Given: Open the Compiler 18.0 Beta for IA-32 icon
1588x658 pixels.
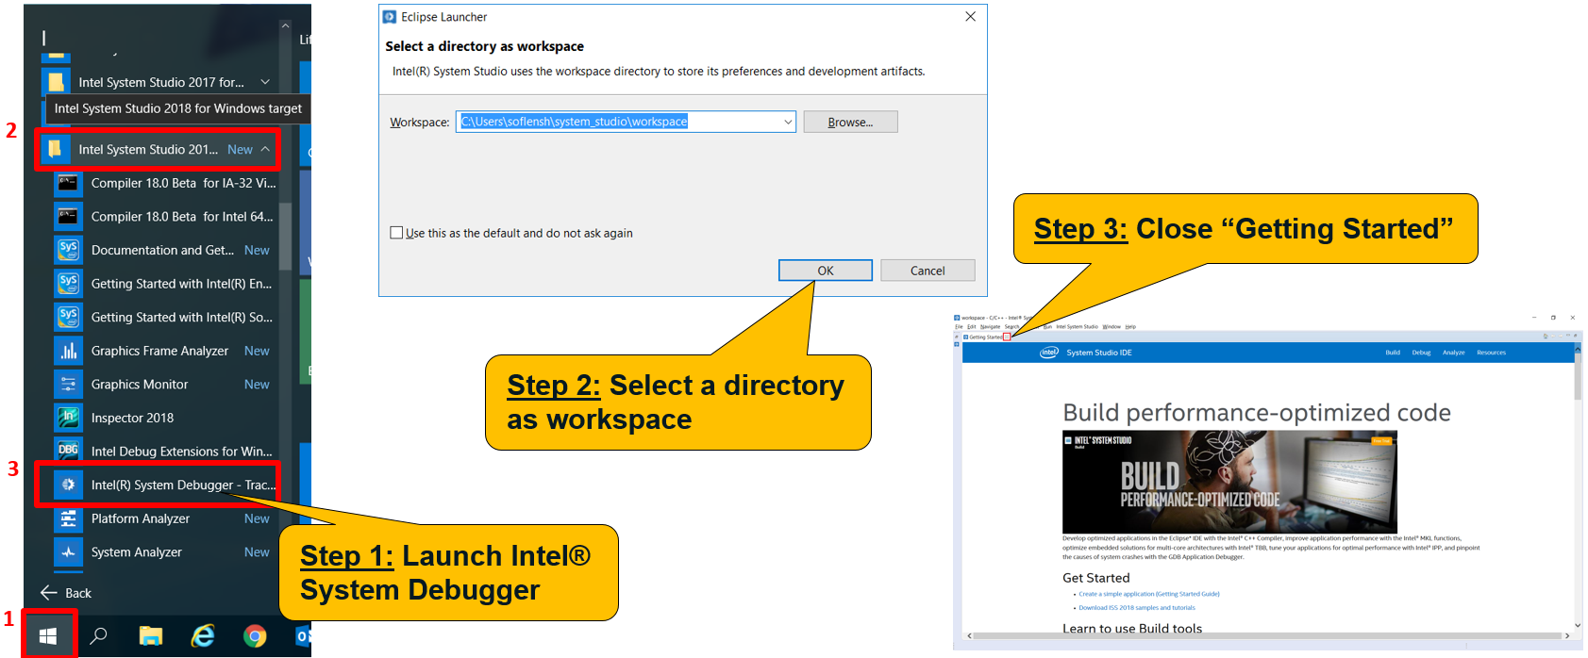Looking at the screenshot, I should point(68,183).
